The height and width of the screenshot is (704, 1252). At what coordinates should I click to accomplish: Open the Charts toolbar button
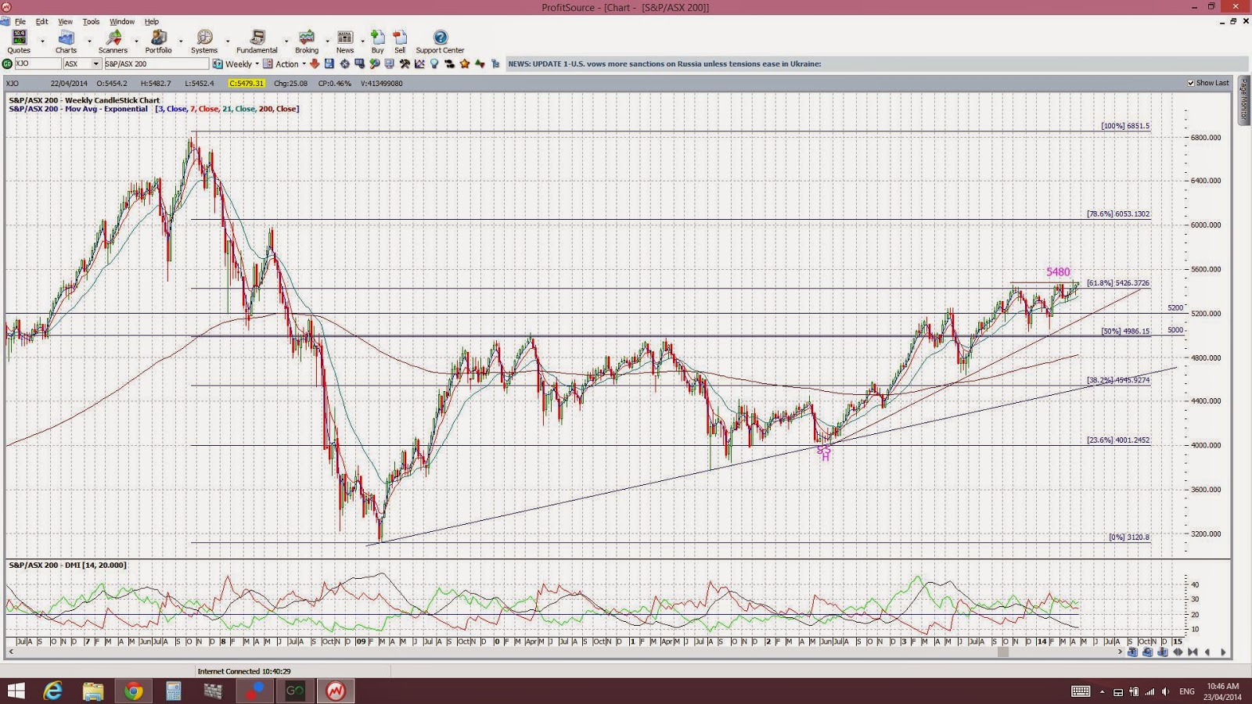pos(66,41)
